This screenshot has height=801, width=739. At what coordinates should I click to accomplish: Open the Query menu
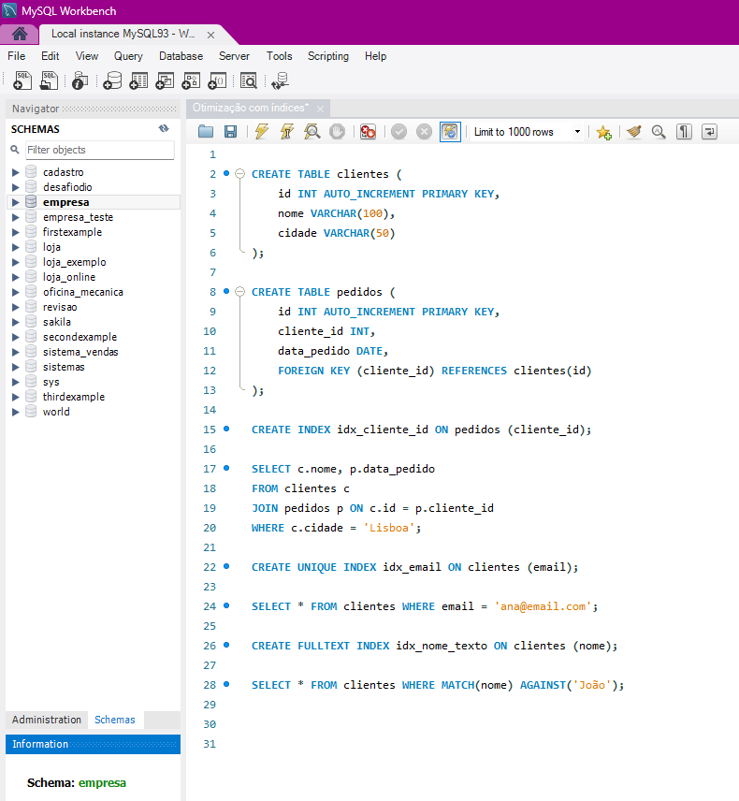click(128, 56)
